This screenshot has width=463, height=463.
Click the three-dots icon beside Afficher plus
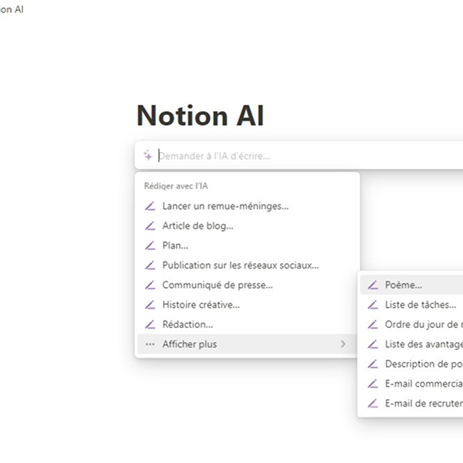[150, 344]
